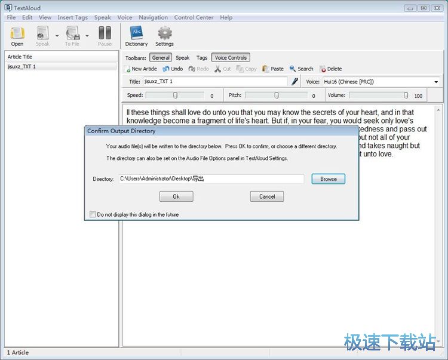This screenshot has height=360, width=448.
Task: Open the Settings gear icon
Action: pyautogui.click(x=165, y=36)
